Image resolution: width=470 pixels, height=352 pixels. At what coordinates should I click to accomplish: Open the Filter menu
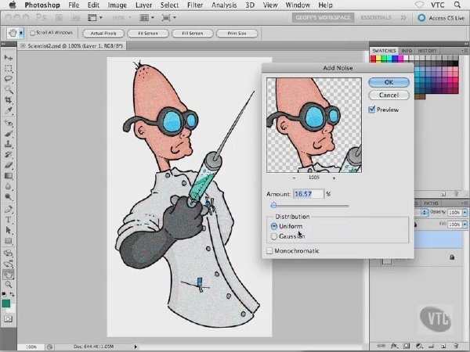pos(195,5)
